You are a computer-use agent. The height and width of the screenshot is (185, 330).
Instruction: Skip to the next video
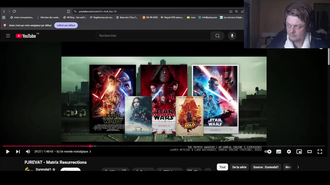tap(18, 152)
